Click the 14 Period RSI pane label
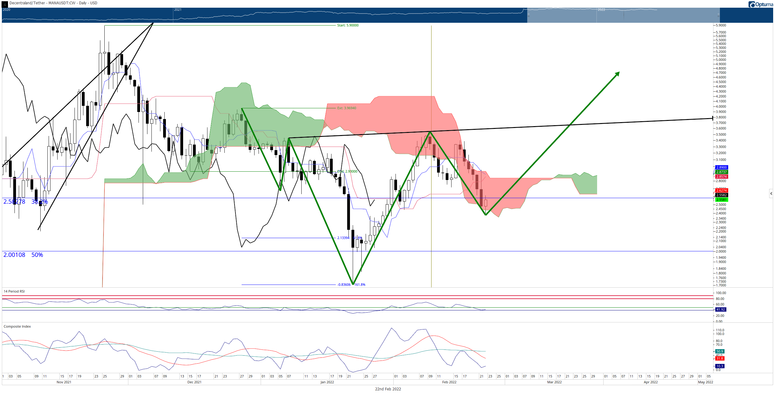Screen dimensions: 775x395 (14, 291)
